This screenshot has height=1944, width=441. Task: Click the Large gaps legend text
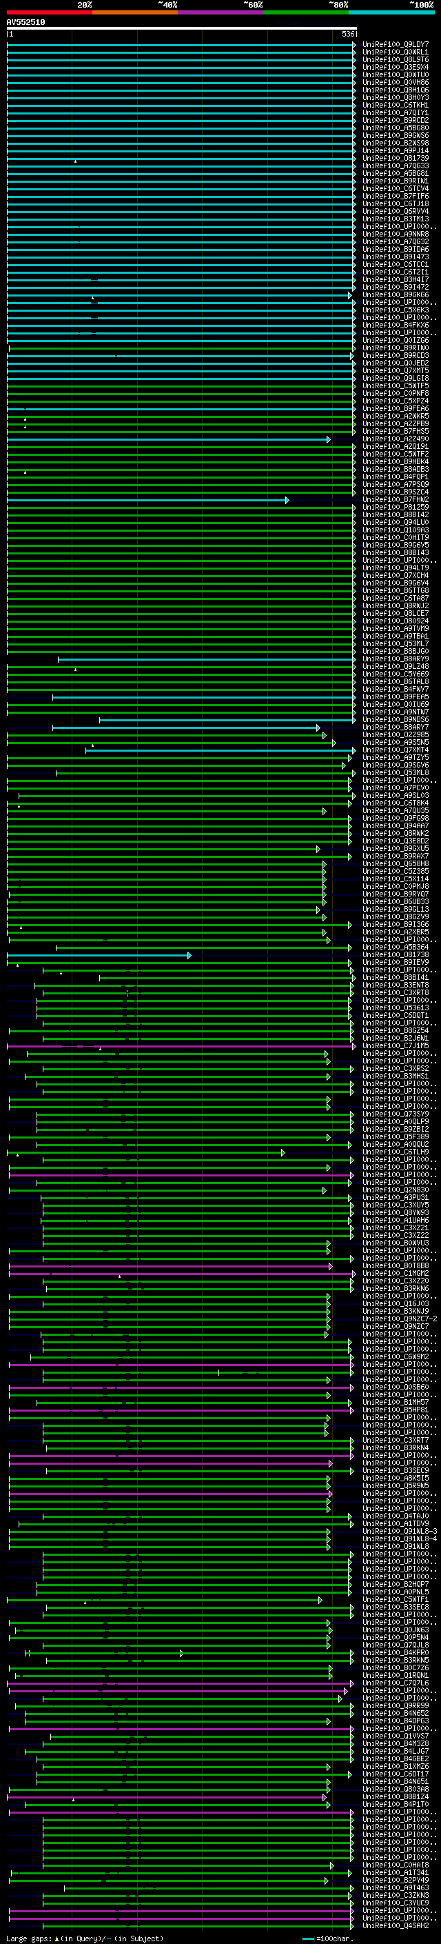coord(85,1938)
